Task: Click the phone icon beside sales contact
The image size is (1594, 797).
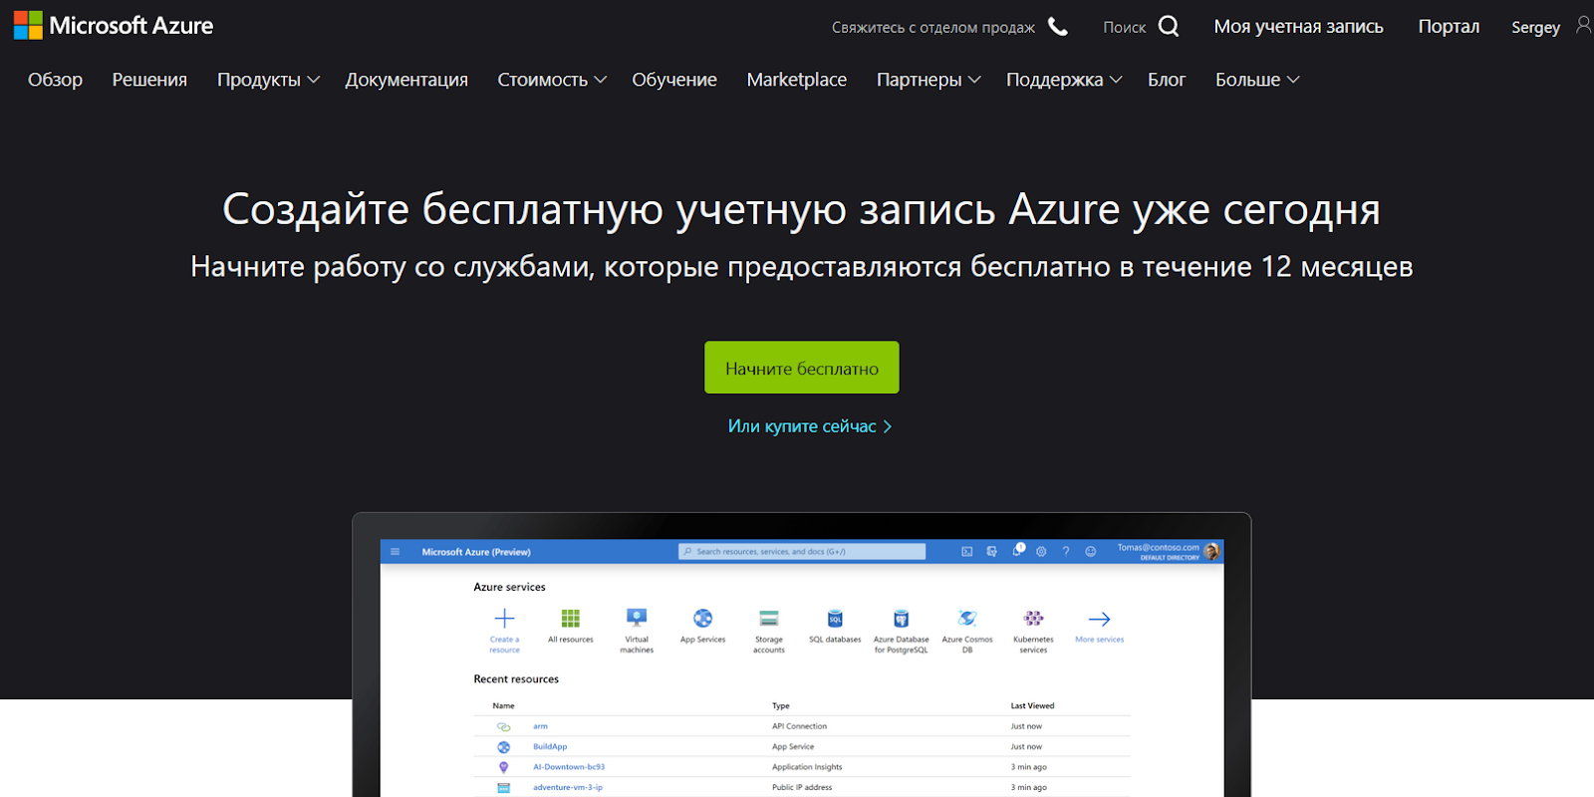Action: [x=1058, y=27]
